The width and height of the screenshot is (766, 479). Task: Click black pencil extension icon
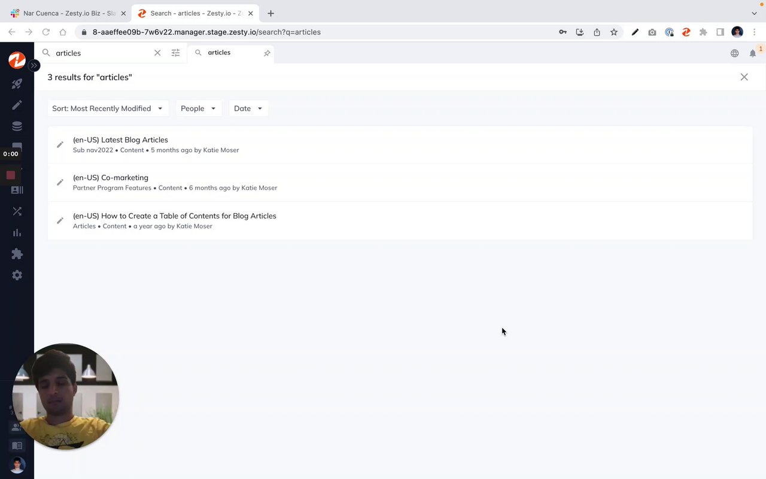635,32
